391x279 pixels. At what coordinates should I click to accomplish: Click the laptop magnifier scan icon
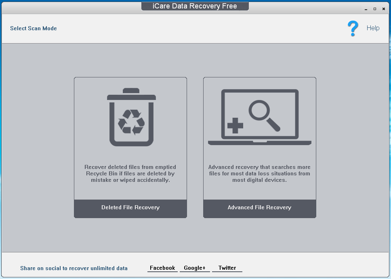[x=259, y=115]
